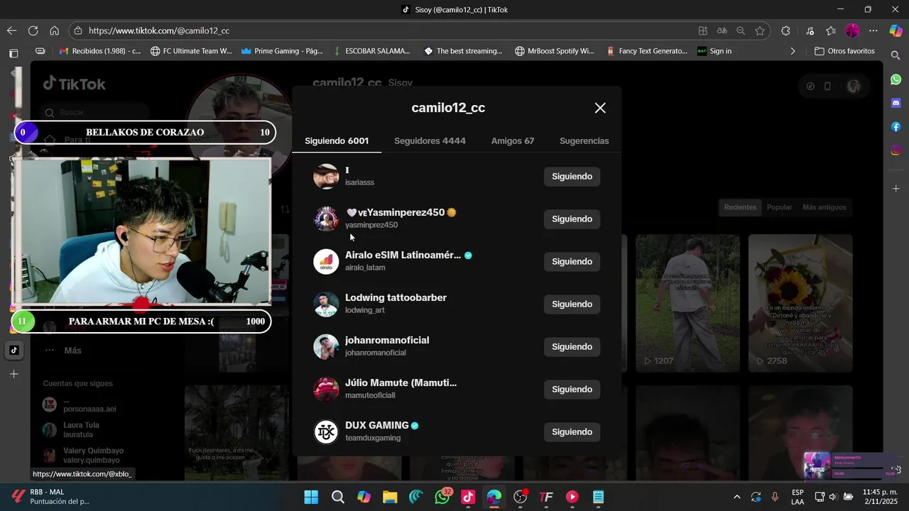Open Prime Gaming bookmark
Viewport: 909px width, 511px height.
coord(282,51)
